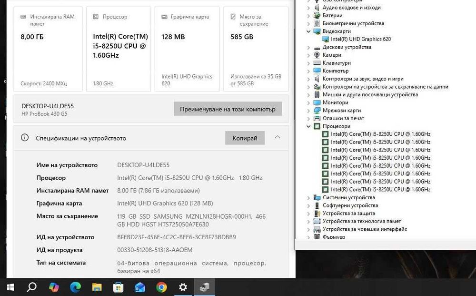Open the Процесор info card

[119, 49]
